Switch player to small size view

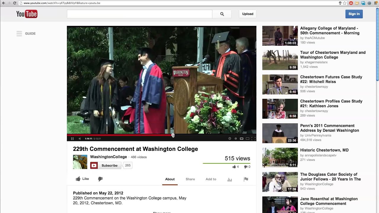coord(242,138)
